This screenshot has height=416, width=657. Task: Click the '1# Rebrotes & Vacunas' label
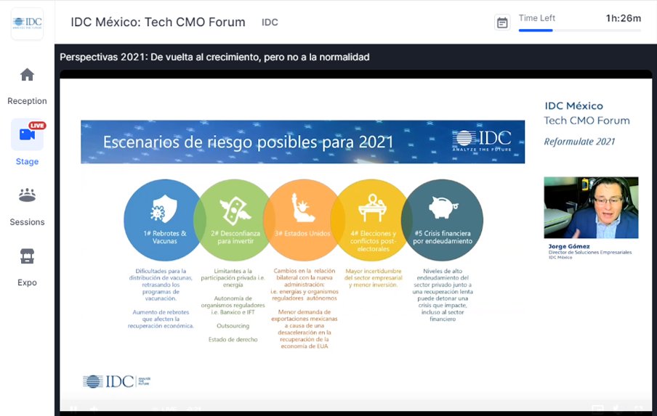165,237
